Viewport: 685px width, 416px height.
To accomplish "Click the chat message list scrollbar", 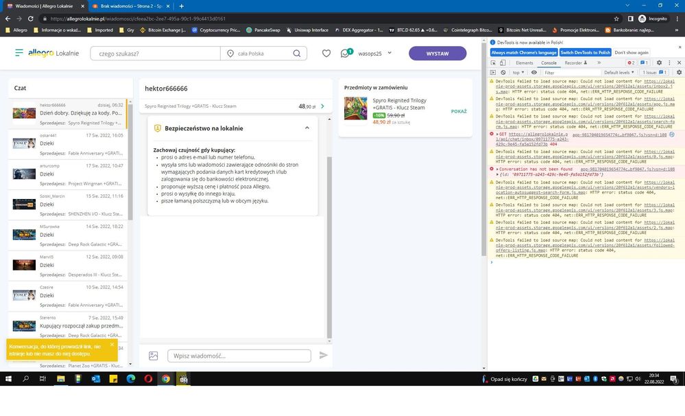I will click(130, 161).
